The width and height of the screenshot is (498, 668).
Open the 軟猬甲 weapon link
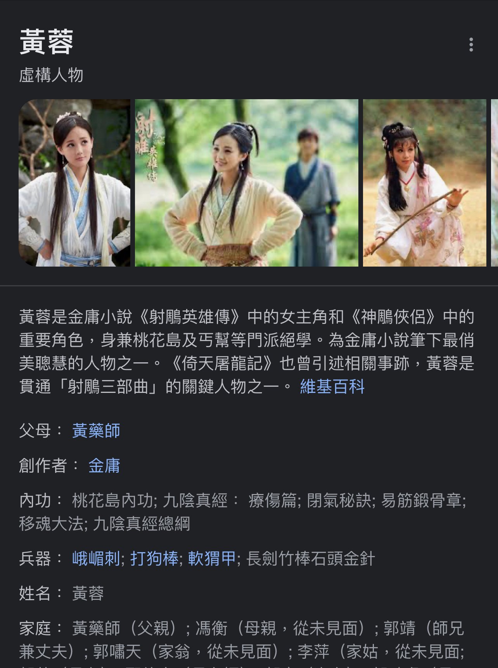coord(212,558)
